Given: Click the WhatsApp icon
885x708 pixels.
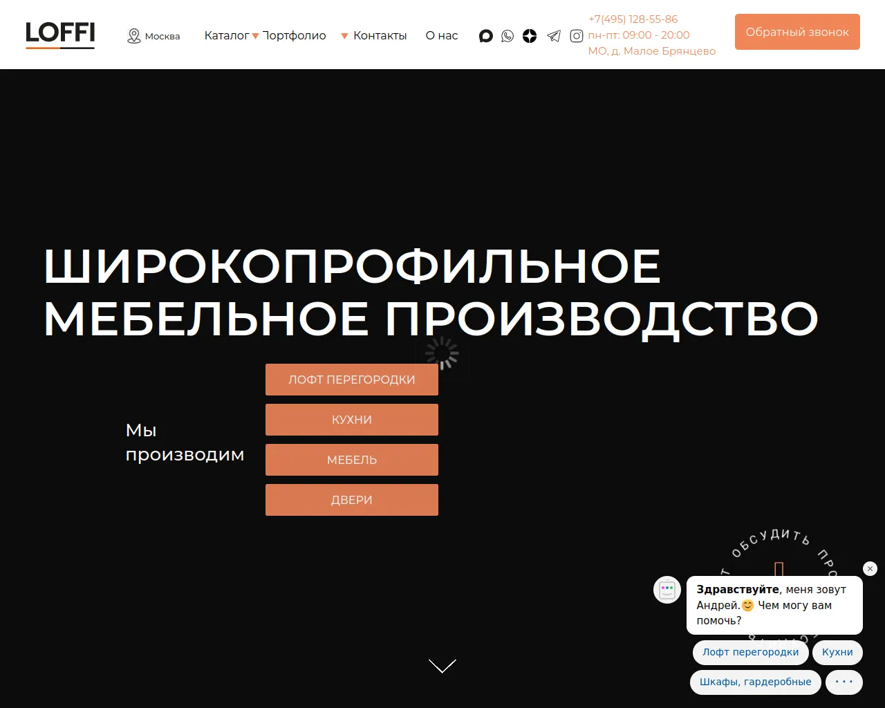Looking at the screenshot, I should pyautogui.click(x=507, y=36).
